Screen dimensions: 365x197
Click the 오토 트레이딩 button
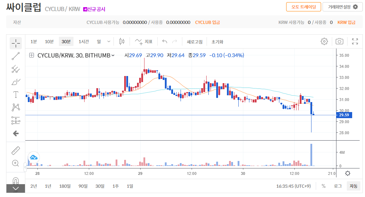click(x=303, y=7)
